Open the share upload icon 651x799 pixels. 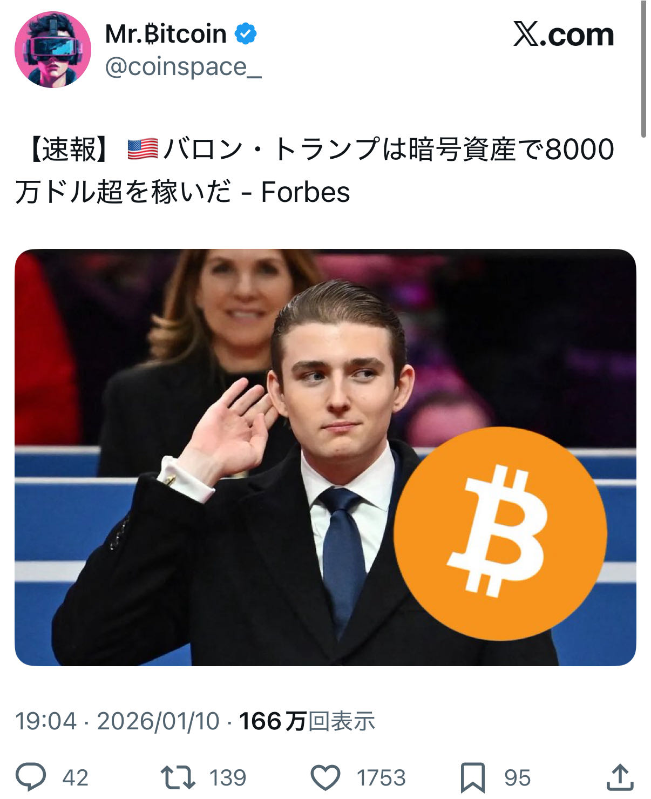620,777
